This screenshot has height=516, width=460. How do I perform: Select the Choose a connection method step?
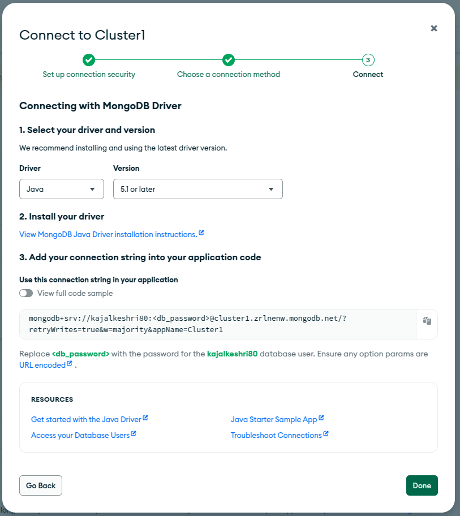pyautogui.click(x=229, y=74)
